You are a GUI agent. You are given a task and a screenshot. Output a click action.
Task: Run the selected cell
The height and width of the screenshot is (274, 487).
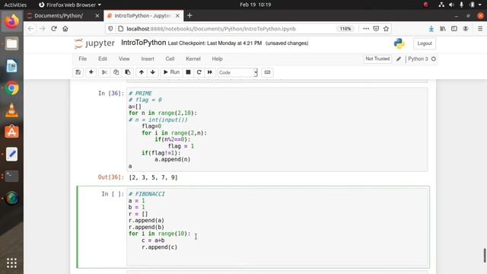171,72
